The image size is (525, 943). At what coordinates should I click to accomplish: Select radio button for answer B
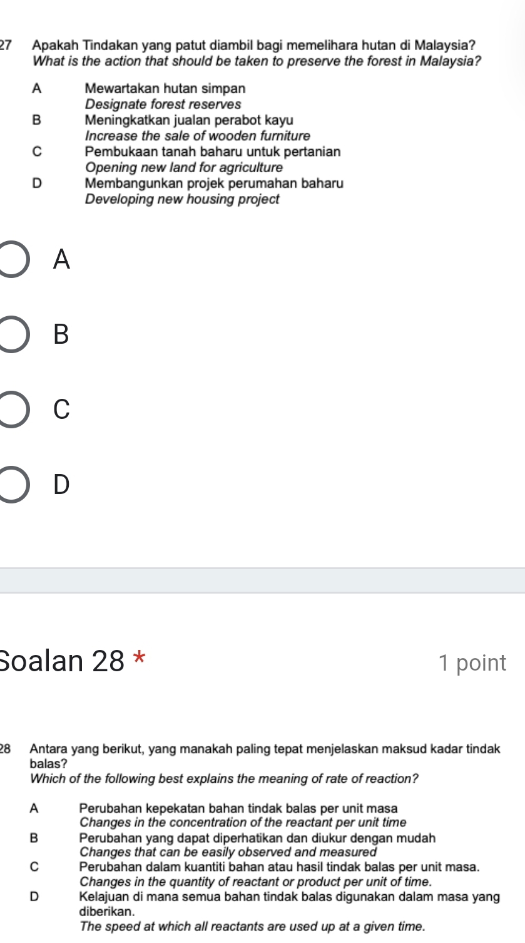pyautogui.click(x=13, y=334)
